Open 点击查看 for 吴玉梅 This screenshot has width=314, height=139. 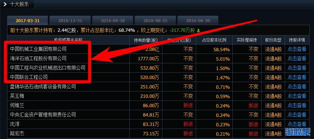coord(297,96)
